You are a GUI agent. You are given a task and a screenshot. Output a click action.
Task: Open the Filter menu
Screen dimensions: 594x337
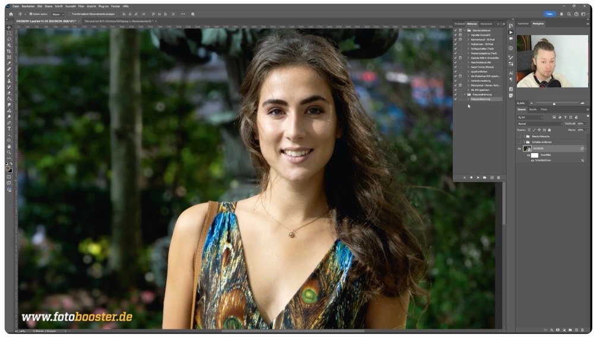pyautogui.click(x=81, y=6)
